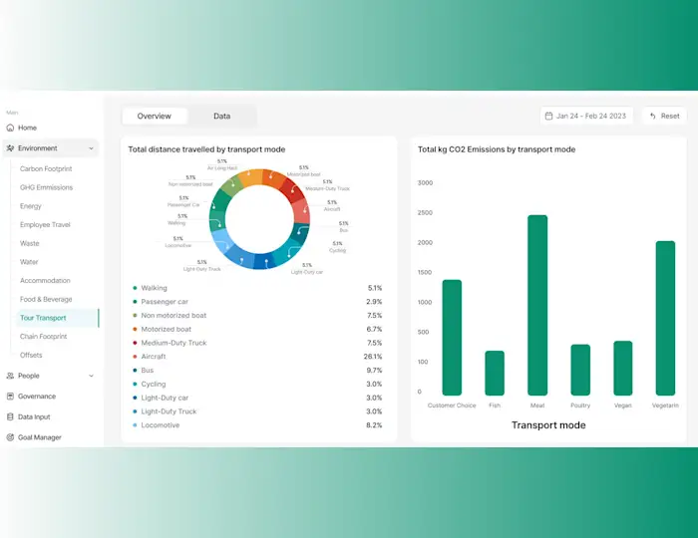Click the Passenger car legend row
This screenshot has height=538, width=698.
257,302
